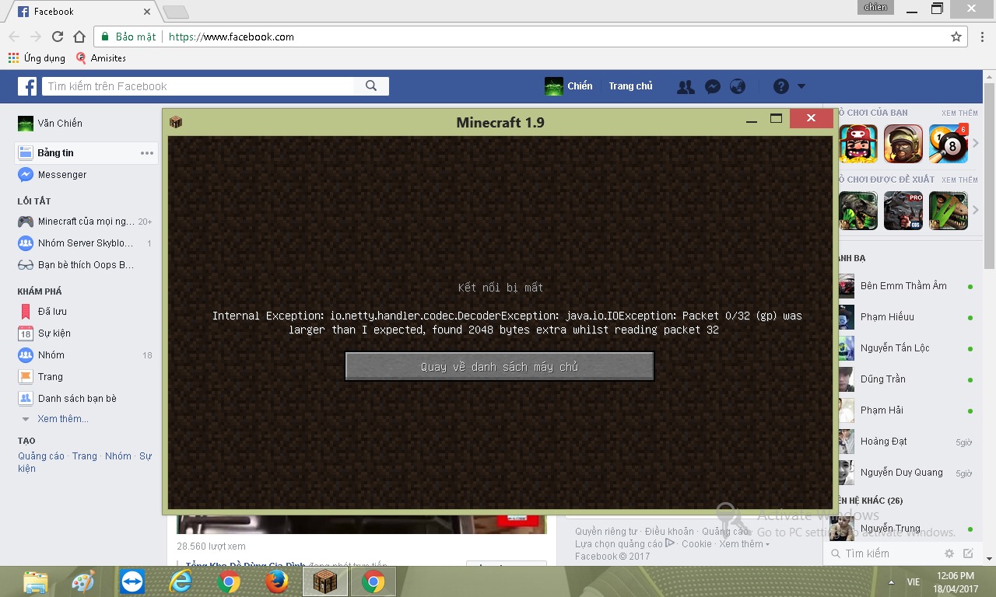The height and width of the screenshot is (597, 996).
Task: Open Firefox from the taskbar
Action: pyautogui.click(x=276, y=581)
